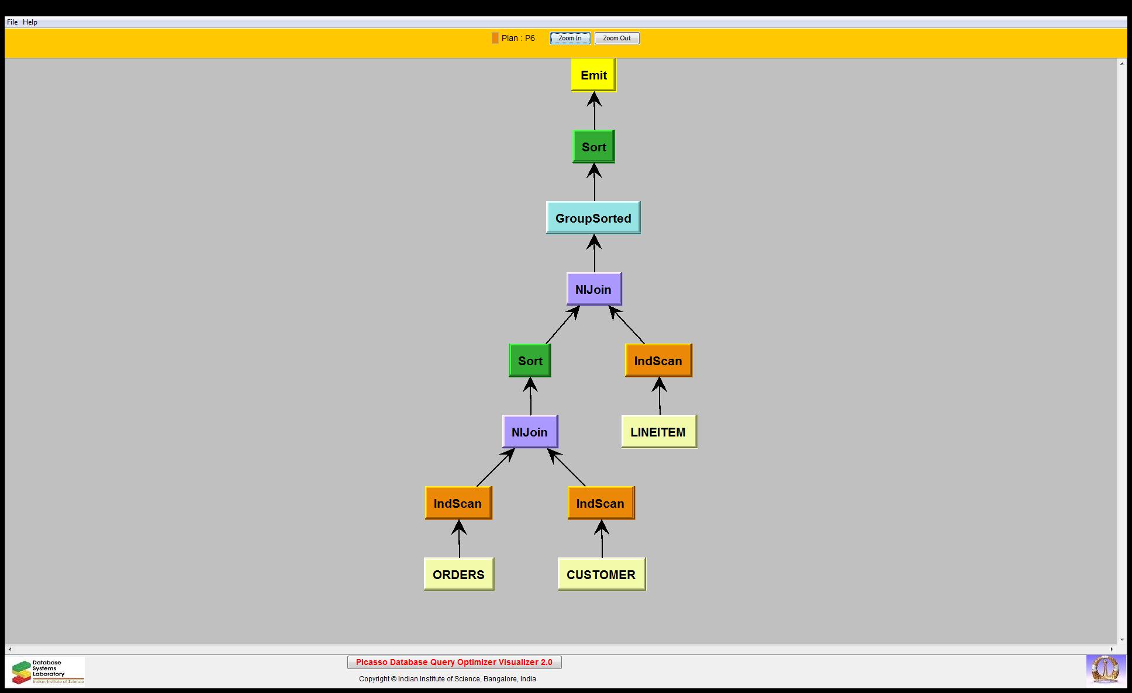This screenshot has height=693, width=1132.
Task: Select the lower NLJoin node
Action: [530, 432]
